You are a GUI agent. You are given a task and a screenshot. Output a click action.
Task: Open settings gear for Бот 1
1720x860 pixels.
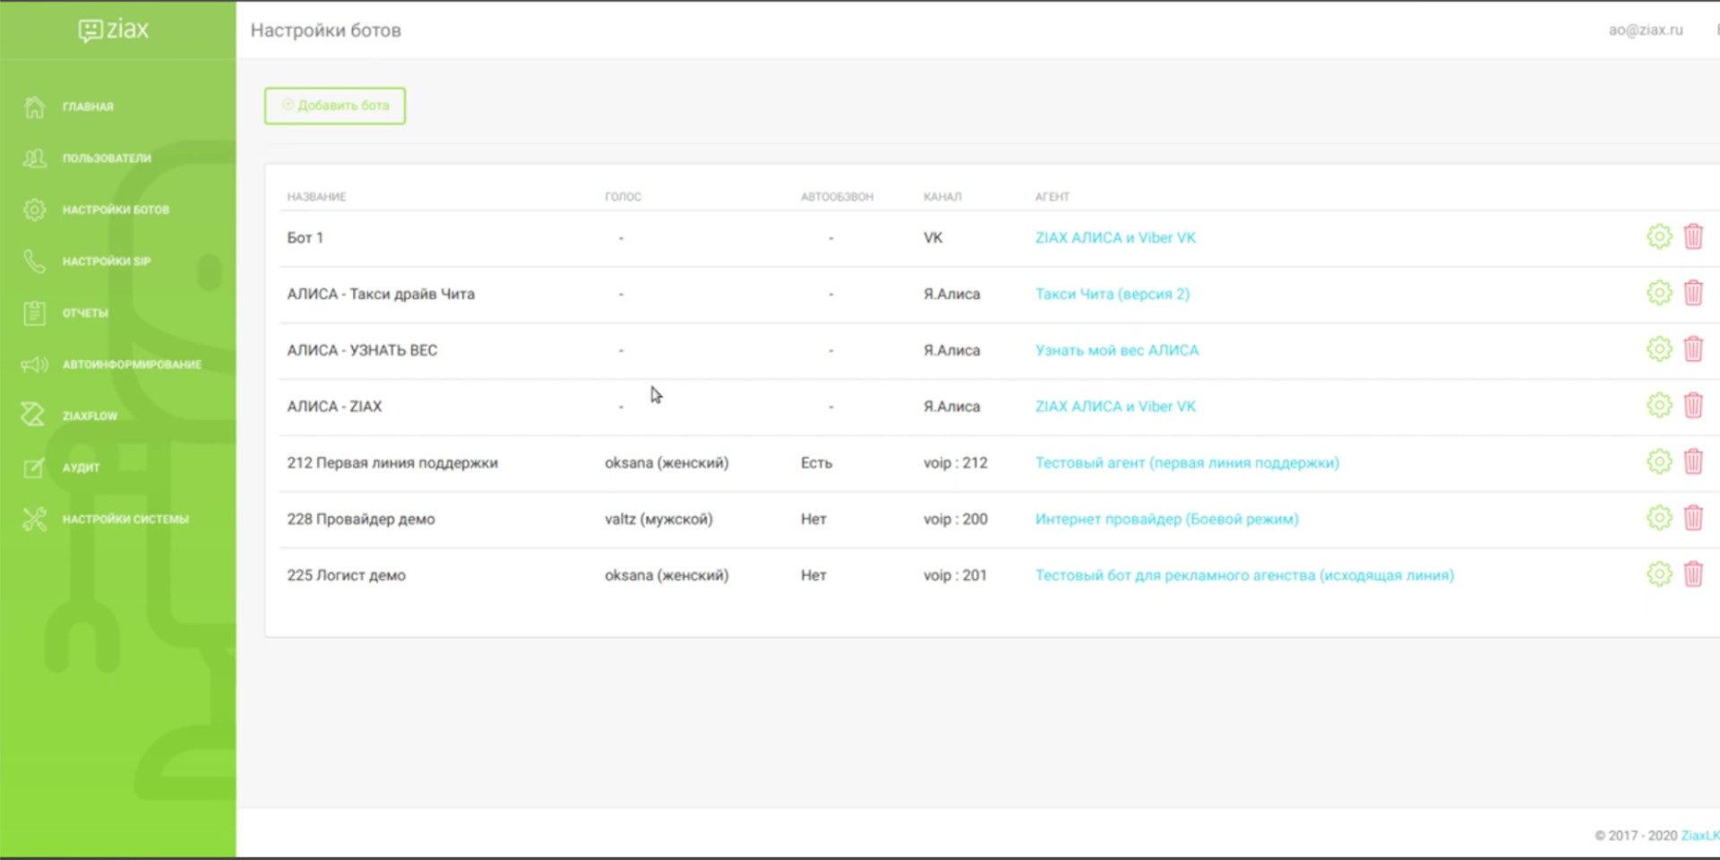point(1658,236)
